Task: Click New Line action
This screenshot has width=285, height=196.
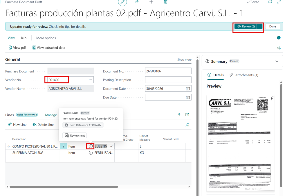Action: click(x=17, y=125)
